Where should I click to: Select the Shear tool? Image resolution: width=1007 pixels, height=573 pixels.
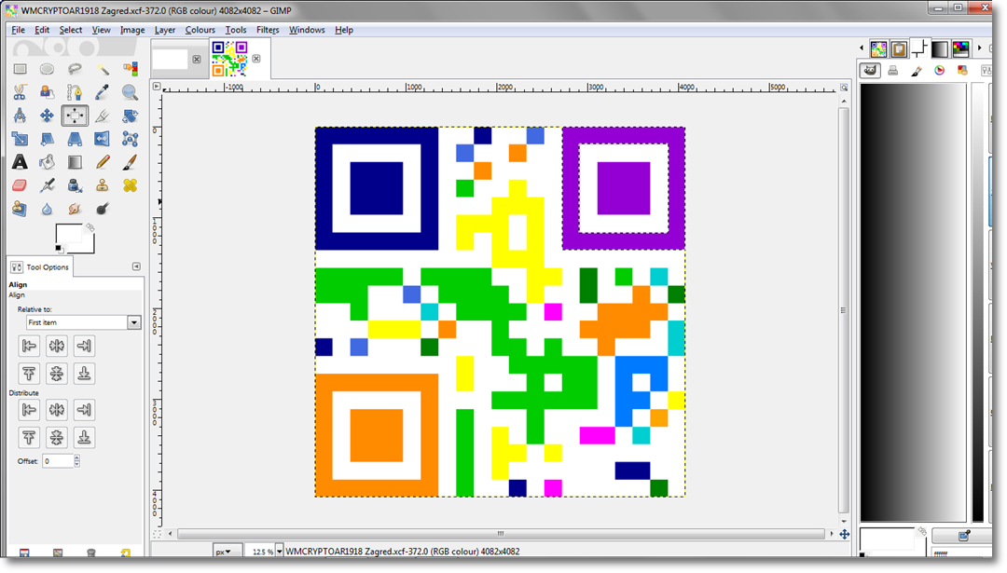tap(47, 139)
